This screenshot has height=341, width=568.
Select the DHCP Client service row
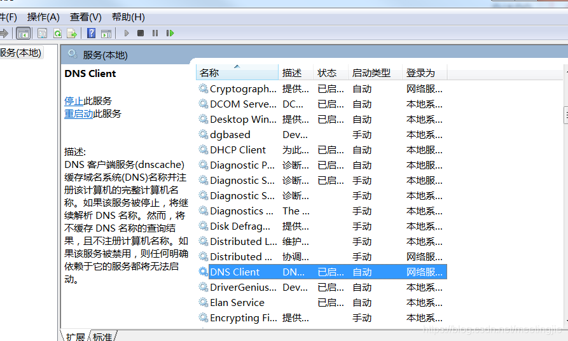click(x=322, y=150)
